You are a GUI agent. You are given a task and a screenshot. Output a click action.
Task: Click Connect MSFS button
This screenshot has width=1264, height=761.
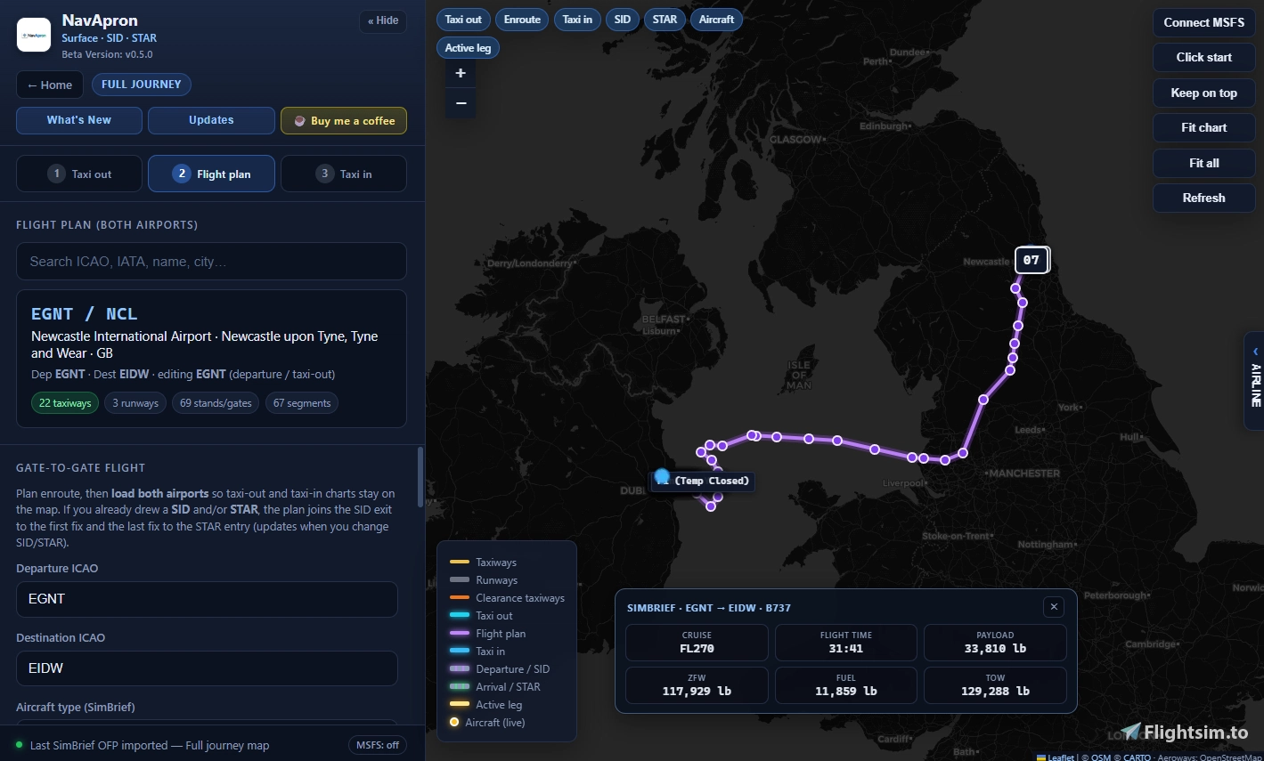click(1203, 22)
